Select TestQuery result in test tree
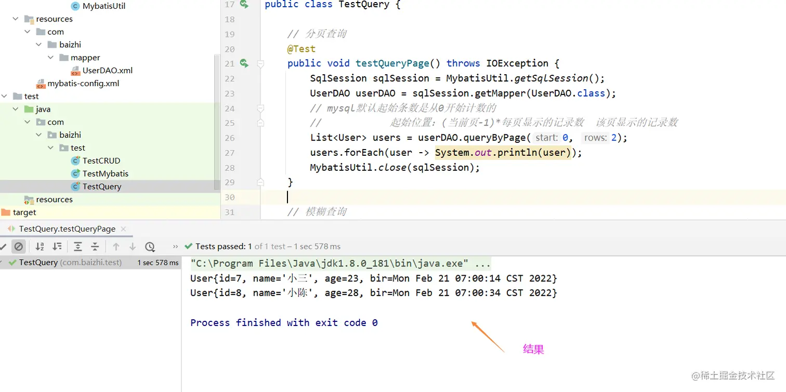 (90, 263)
